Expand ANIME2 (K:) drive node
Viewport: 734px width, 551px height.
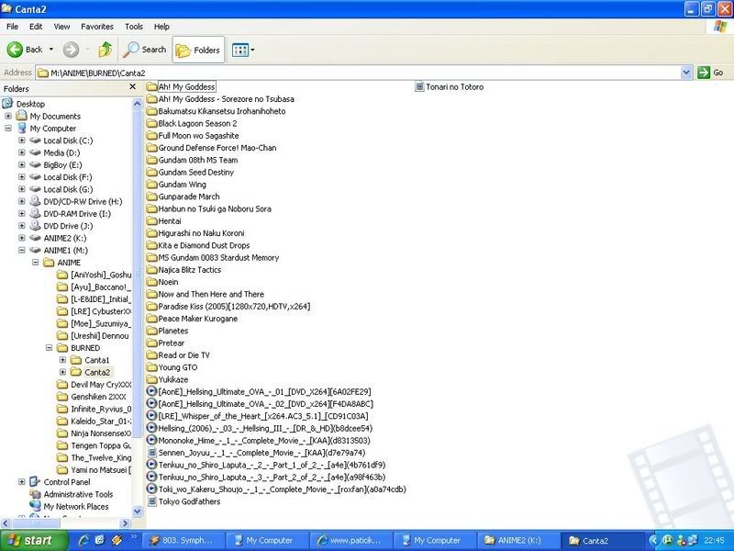[21, 238]
